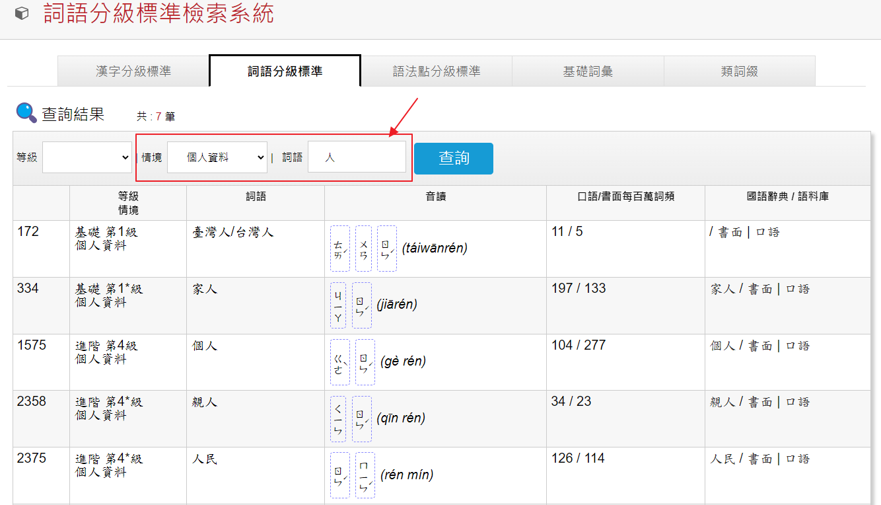Go to the 類詞綴 tab
This screenshot has height=505, width=881.
click(739, 71)
